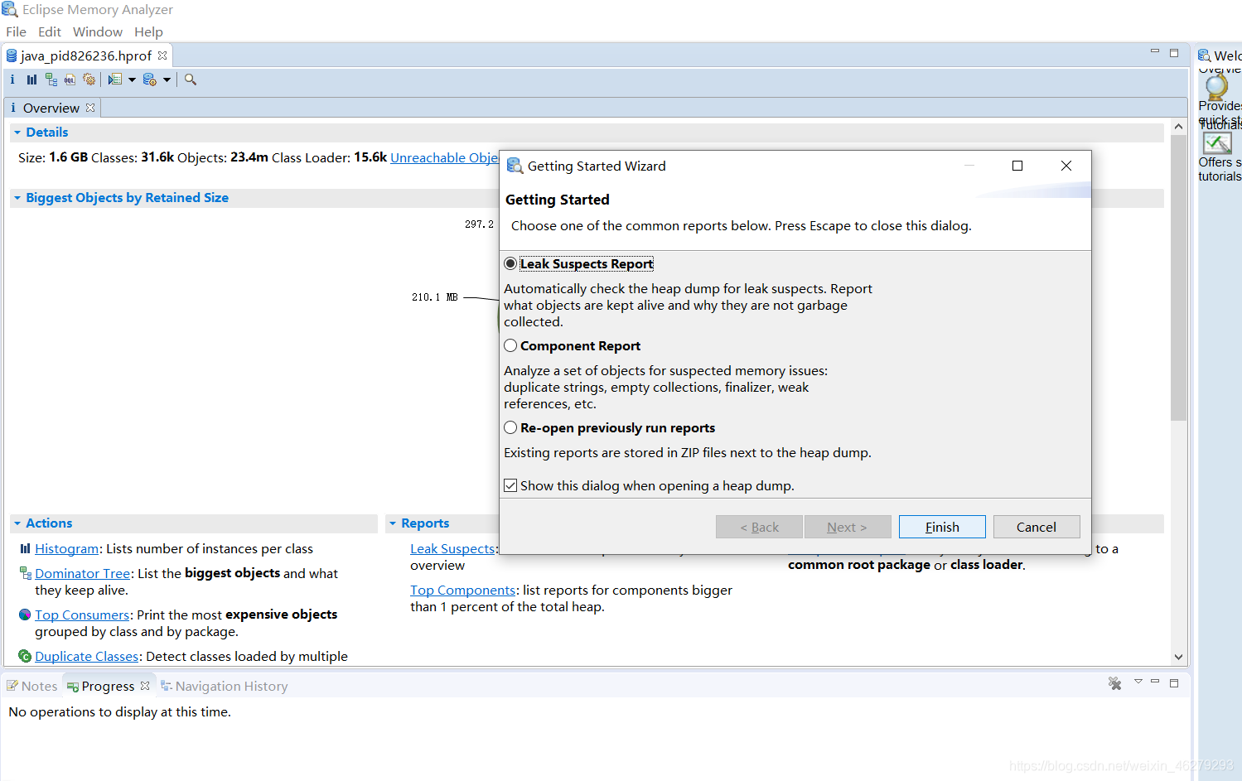Open the Top Consumers action link
Viewport: 1242px width, 781px height.
click(x=82, y=615)
